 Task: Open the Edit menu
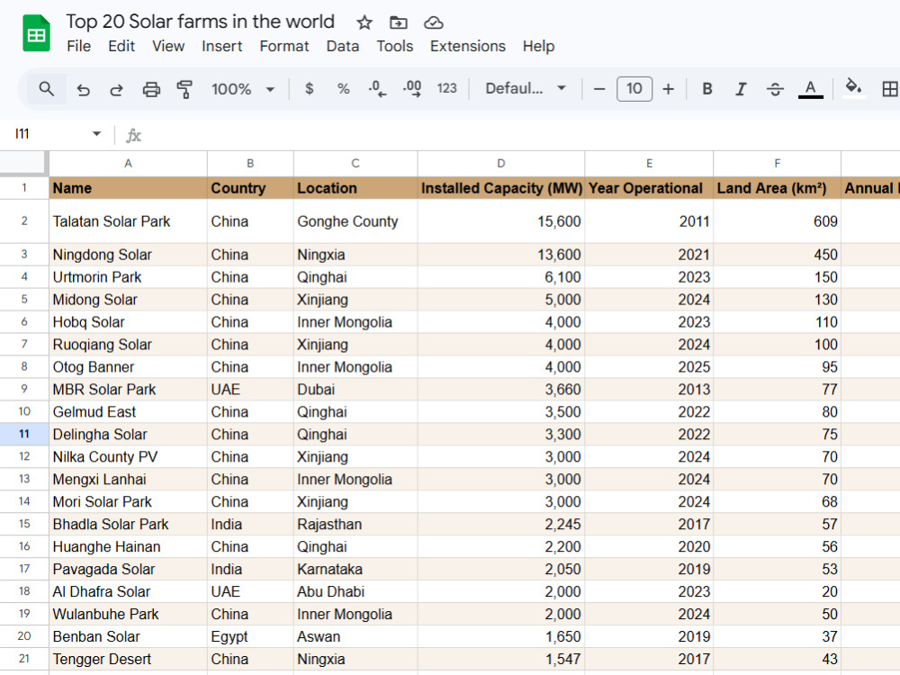(x=121, y=47)
